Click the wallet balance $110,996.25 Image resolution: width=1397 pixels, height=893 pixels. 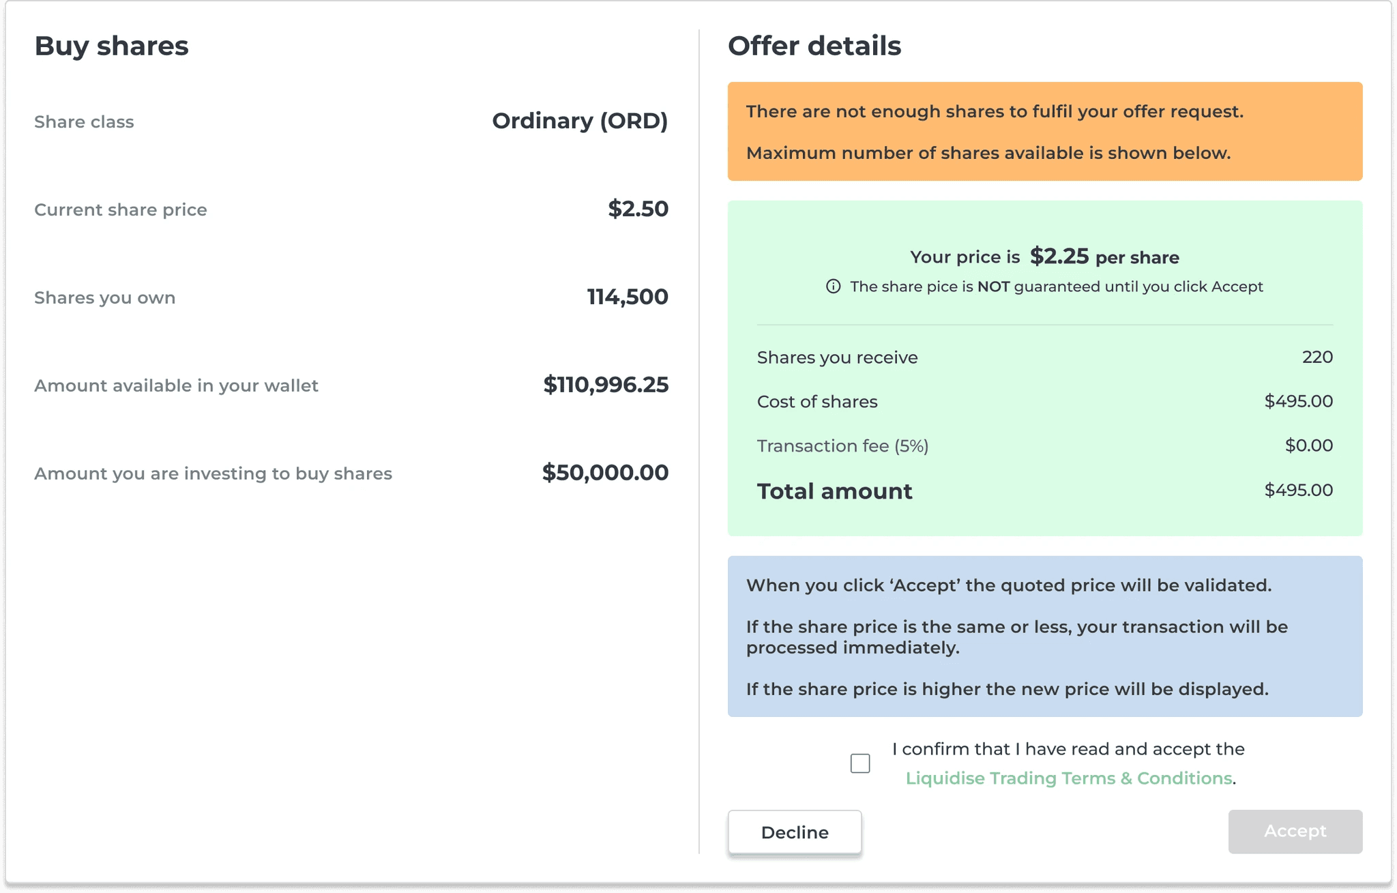tap(606, 385)
